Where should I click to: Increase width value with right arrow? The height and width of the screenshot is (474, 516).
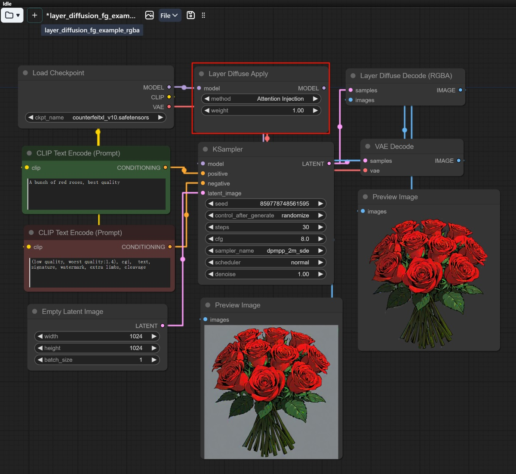pos(154,336)
